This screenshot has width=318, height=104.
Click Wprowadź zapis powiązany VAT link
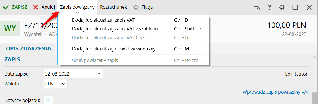pyautogui.click(x=276, y=92)
